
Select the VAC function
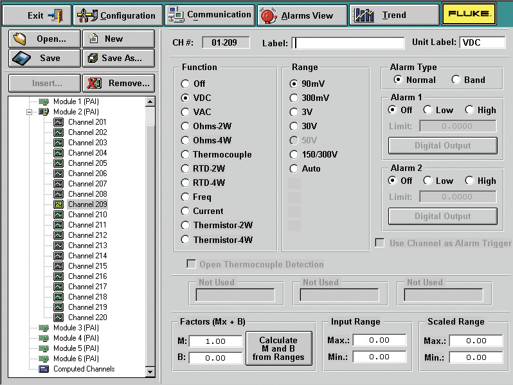point(185,112)
